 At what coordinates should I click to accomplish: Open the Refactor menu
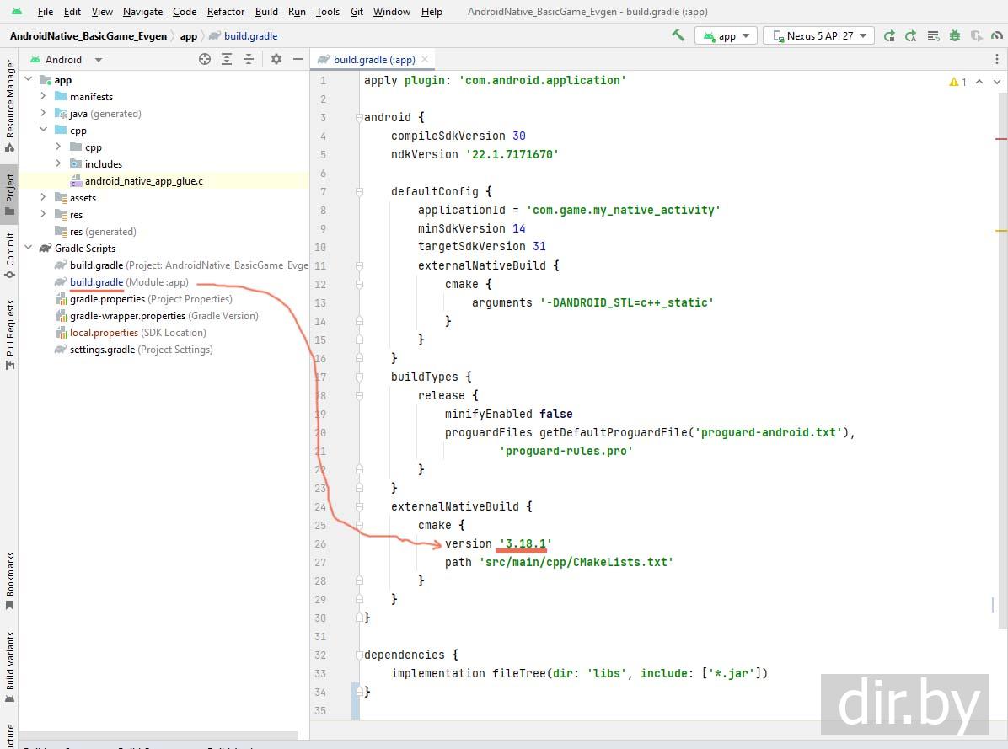(226, 11)
